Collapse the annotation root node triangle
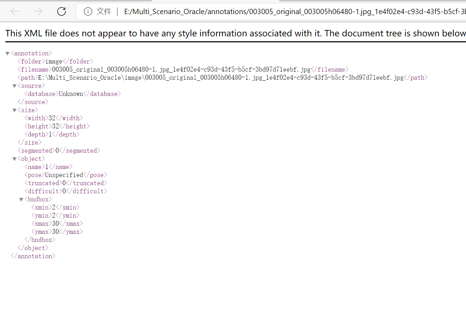Image resolution: width=466 pixels, height=321 pixels. pyautogui.click(x=7, y=53)
